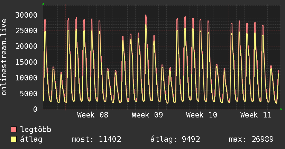Click the yellow átlag legend color swatch
Image resolution: width=285 pixels, height=149 pixels.
[13, 139]
